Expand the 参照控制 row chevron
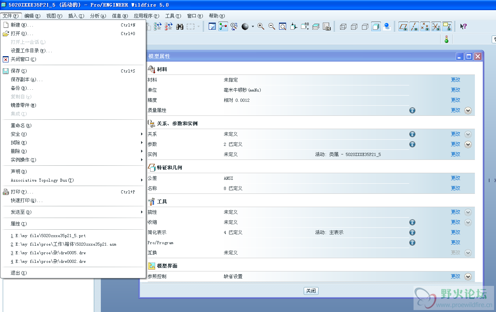 click(468, 277)
